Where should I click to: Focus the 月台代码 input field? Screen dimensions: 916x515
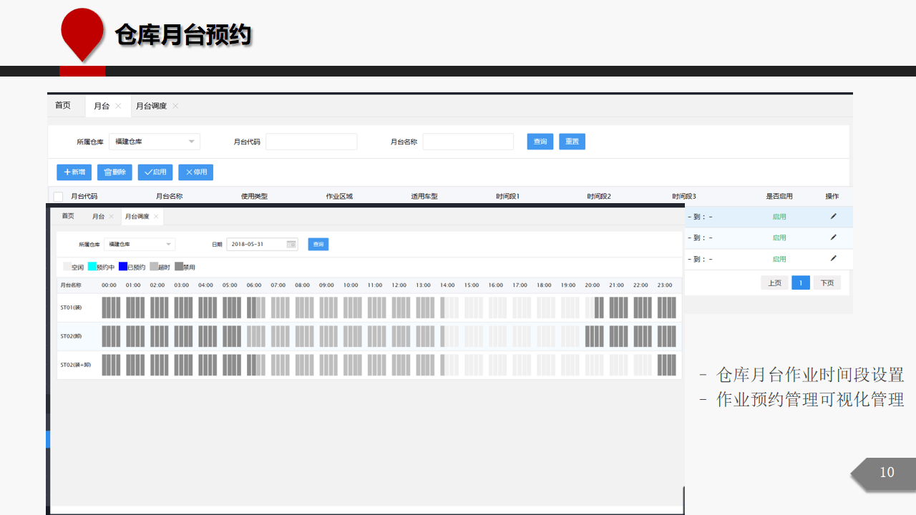(x=311, y=142)
